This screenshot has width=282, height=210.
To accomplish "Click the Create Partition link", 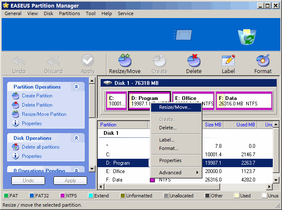I will tap(37, 96).
